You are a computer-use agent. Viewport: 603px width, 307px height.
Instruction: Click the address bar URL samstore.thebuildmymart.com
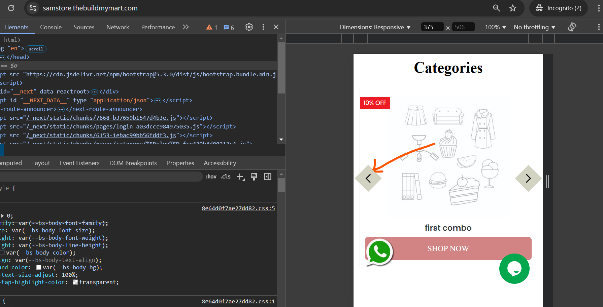[x=90, y=8]
